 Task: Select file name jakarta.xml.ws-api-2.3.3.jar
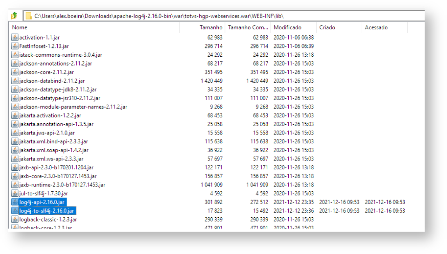click(x=51, y=159)
